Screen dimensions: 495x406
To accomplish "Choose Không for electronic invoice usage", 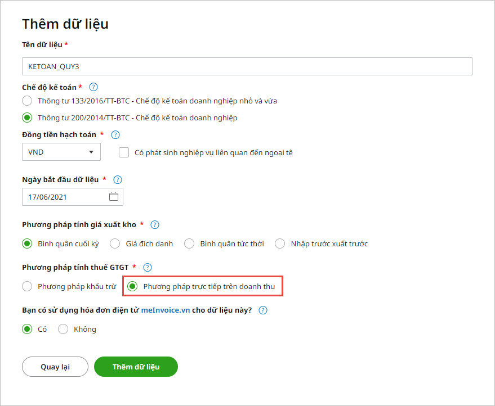I will pyautogui.click(x=63, y=329).
